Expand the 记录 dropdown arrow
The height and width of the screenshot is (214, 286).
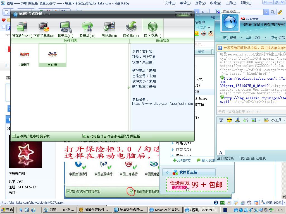click(x=241, y=38)
